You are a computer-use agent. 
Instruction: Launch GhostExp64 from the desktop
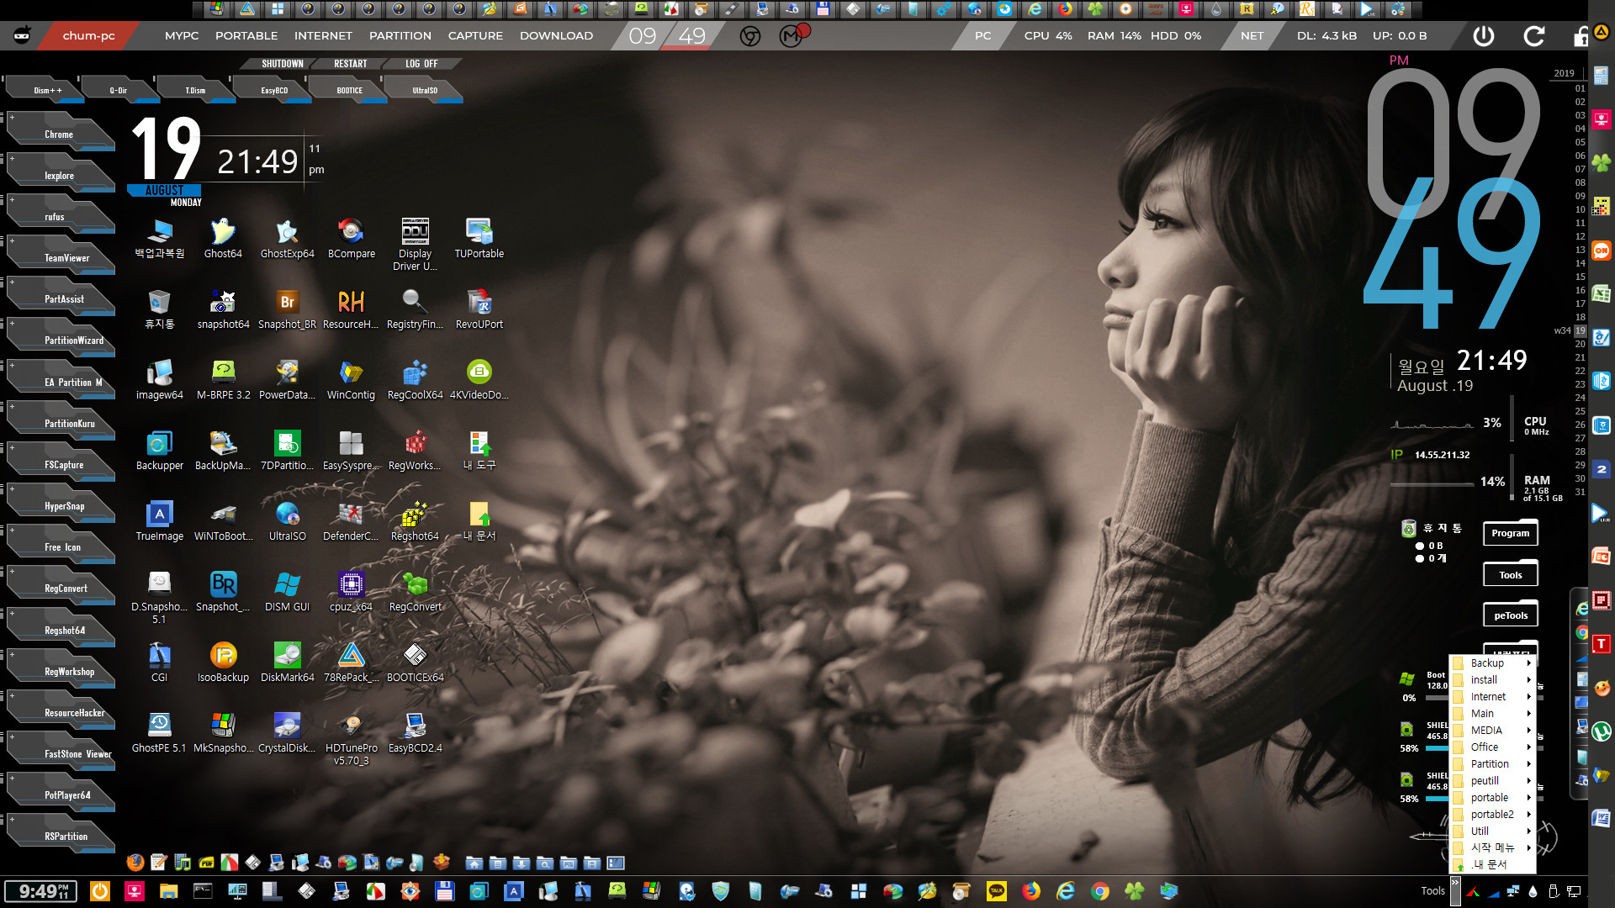[287, 239]
